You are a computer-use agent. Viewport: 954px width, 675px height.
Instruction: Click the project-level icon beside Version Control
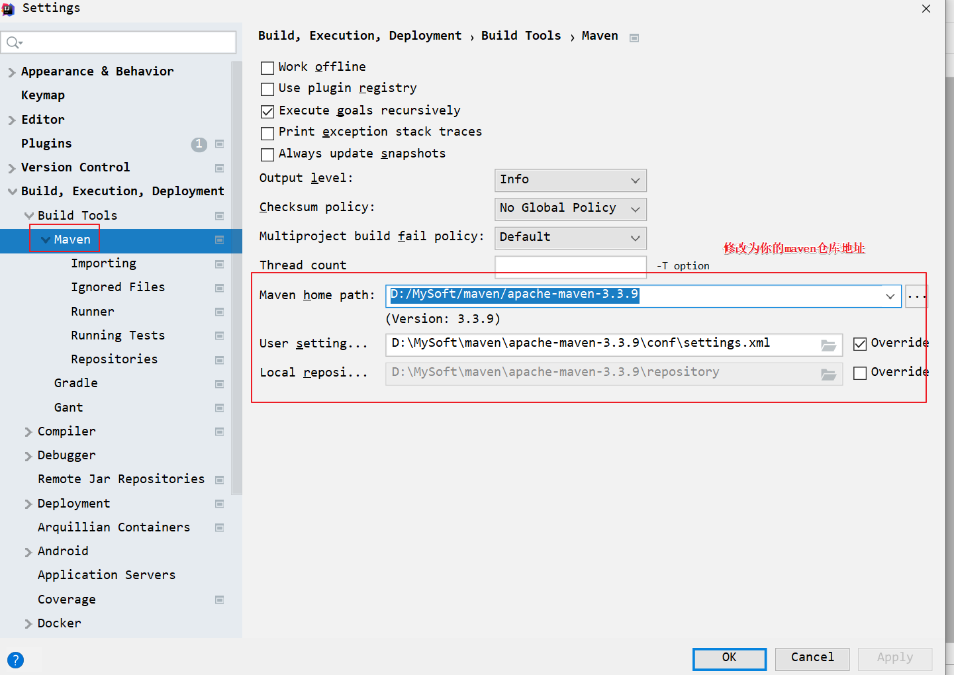[x=220, y=168]
